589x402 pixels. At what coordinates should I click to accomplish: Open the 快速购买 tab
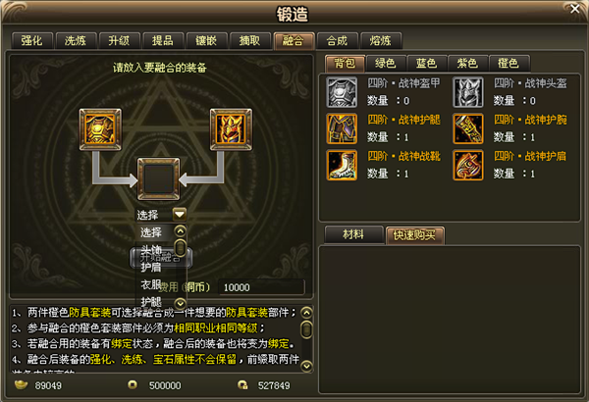tap(414, 235)
